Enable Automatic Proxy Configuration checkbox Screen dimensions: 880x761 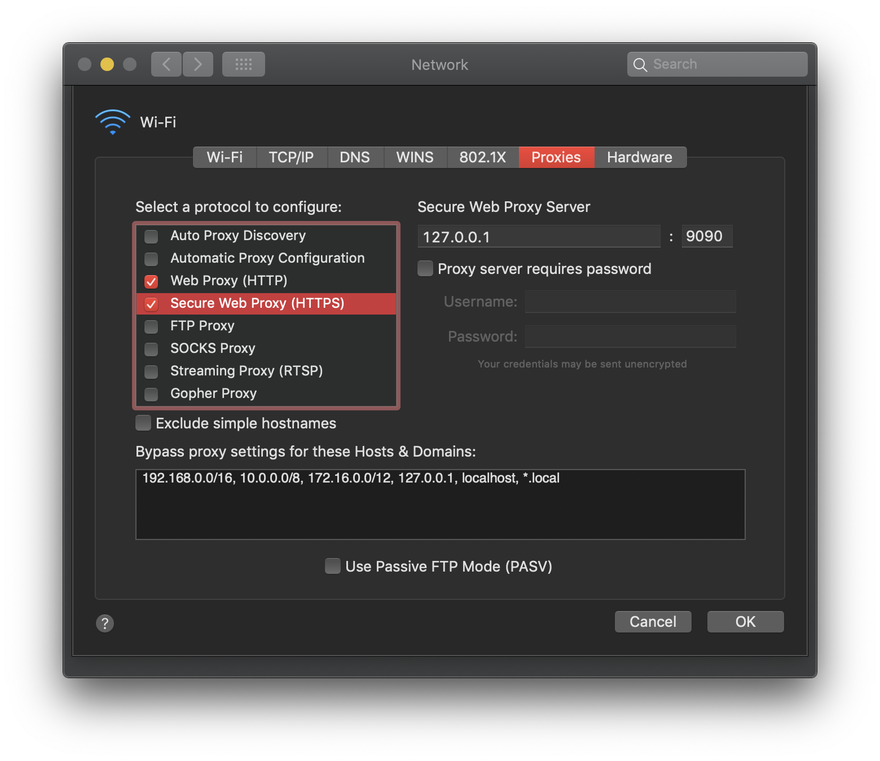click(x=151, y=258)
